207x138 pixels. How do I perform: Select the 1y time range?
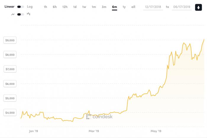(x=124, y=7)
